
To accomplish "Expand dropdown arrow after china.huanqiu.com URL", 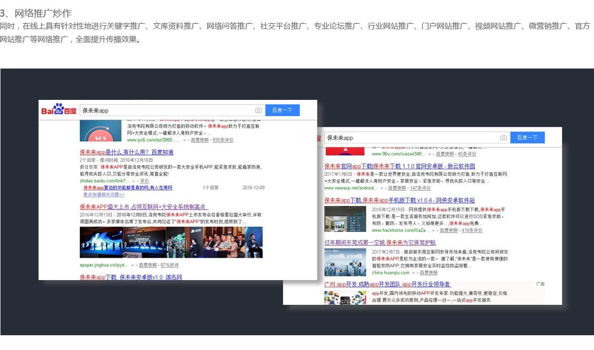I will click(x=413, y=273).
